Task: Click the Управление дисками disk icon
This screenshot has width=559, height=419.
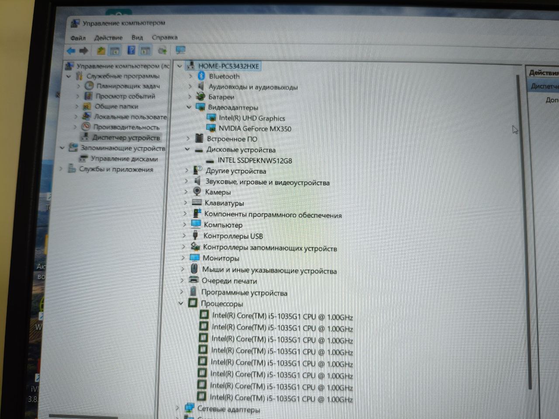Action: tap(83, 159)
